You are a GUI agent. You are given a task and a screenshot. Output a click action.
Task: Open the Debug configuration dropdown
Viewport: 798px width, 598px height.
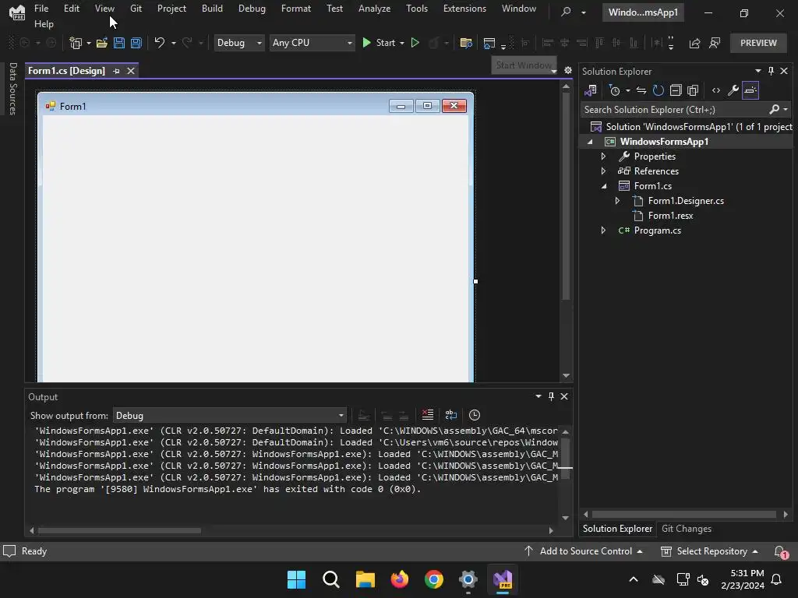(239, 43)
